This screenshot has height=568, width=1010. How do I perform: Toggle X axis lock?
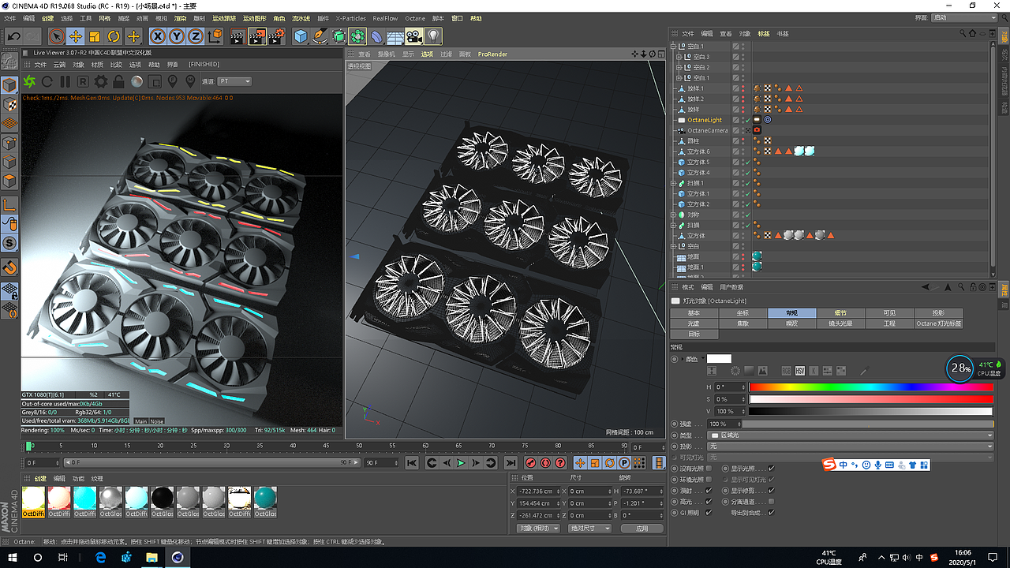pos(158,36)
